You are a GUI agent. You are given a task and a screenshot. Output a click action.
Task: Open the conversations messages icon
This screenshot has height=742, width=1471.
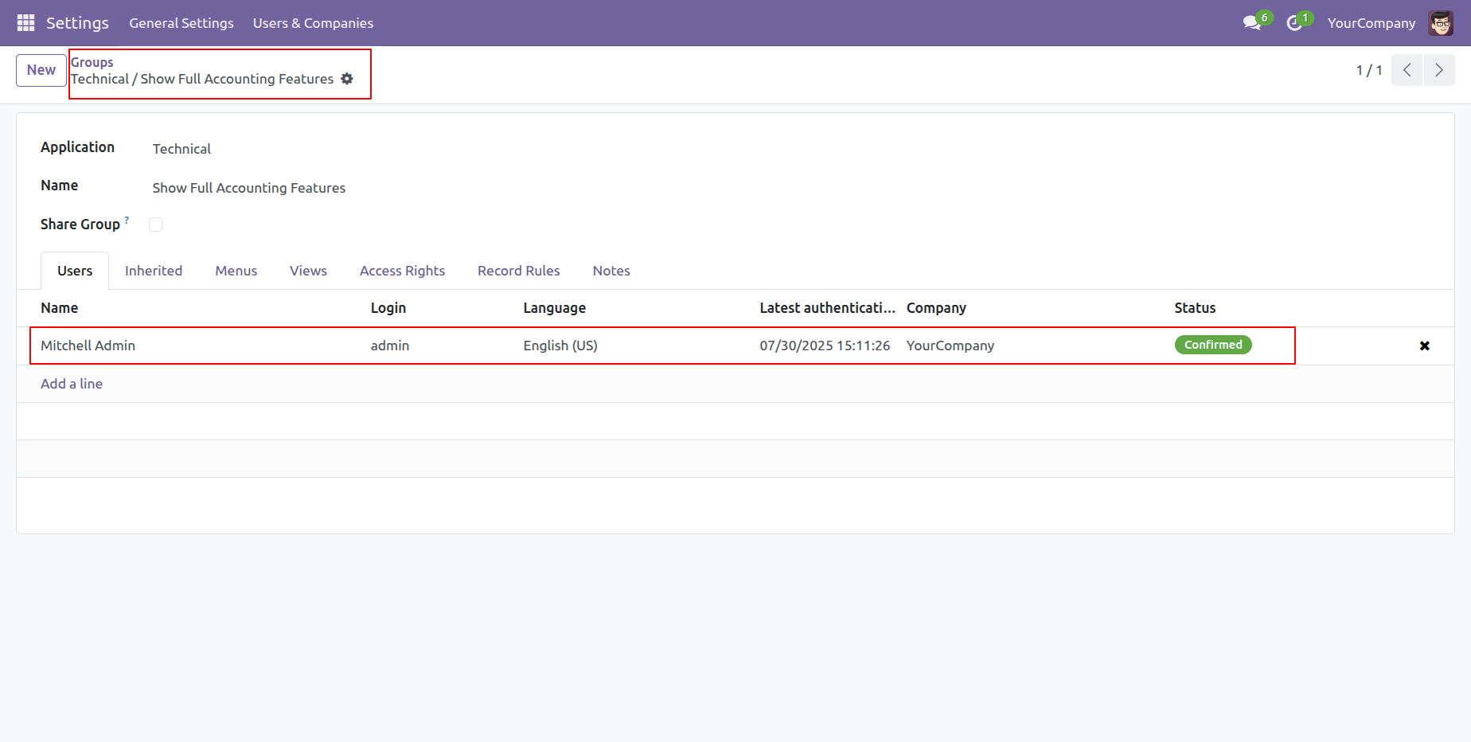1252,23
